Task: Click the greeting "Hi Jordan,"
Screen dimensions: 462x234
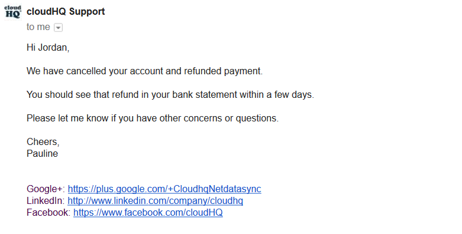Action: tap(48, 47)
